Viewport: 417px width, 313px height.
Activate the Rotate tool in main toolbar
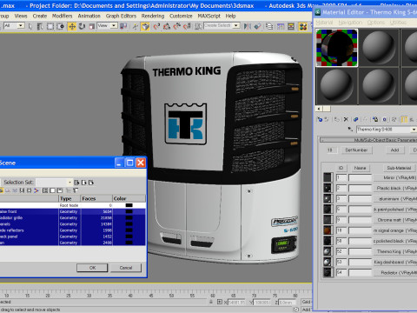click(82, 27)
